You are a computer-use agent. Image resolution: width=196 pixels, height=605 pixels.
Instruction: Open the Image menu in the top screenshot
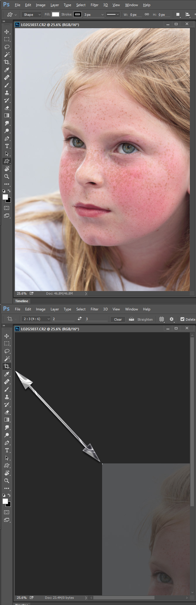pyautogui.click(x=41, y=5)
